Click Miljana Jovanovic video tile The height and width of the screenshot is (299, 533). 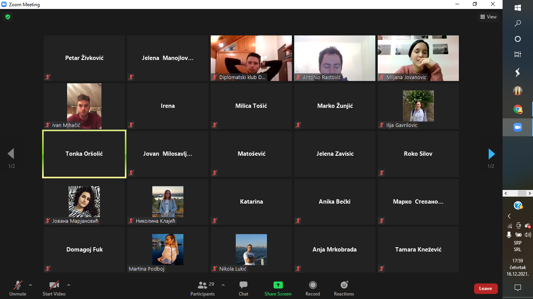coord(418,58)
